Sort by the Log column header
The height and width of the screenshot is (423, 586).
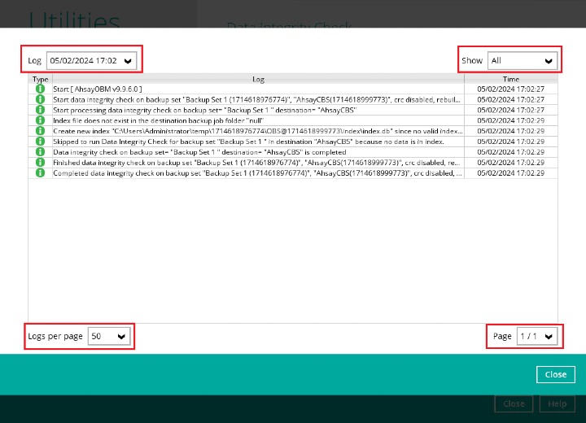258,79
